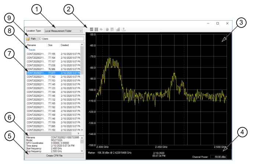Sort the file list by Created column
Viewport: 253px width, 164px height.
coord(65,45)
